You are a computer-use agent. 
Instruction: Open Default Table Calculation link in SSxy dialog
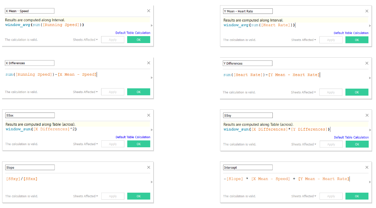pos(351,138)
